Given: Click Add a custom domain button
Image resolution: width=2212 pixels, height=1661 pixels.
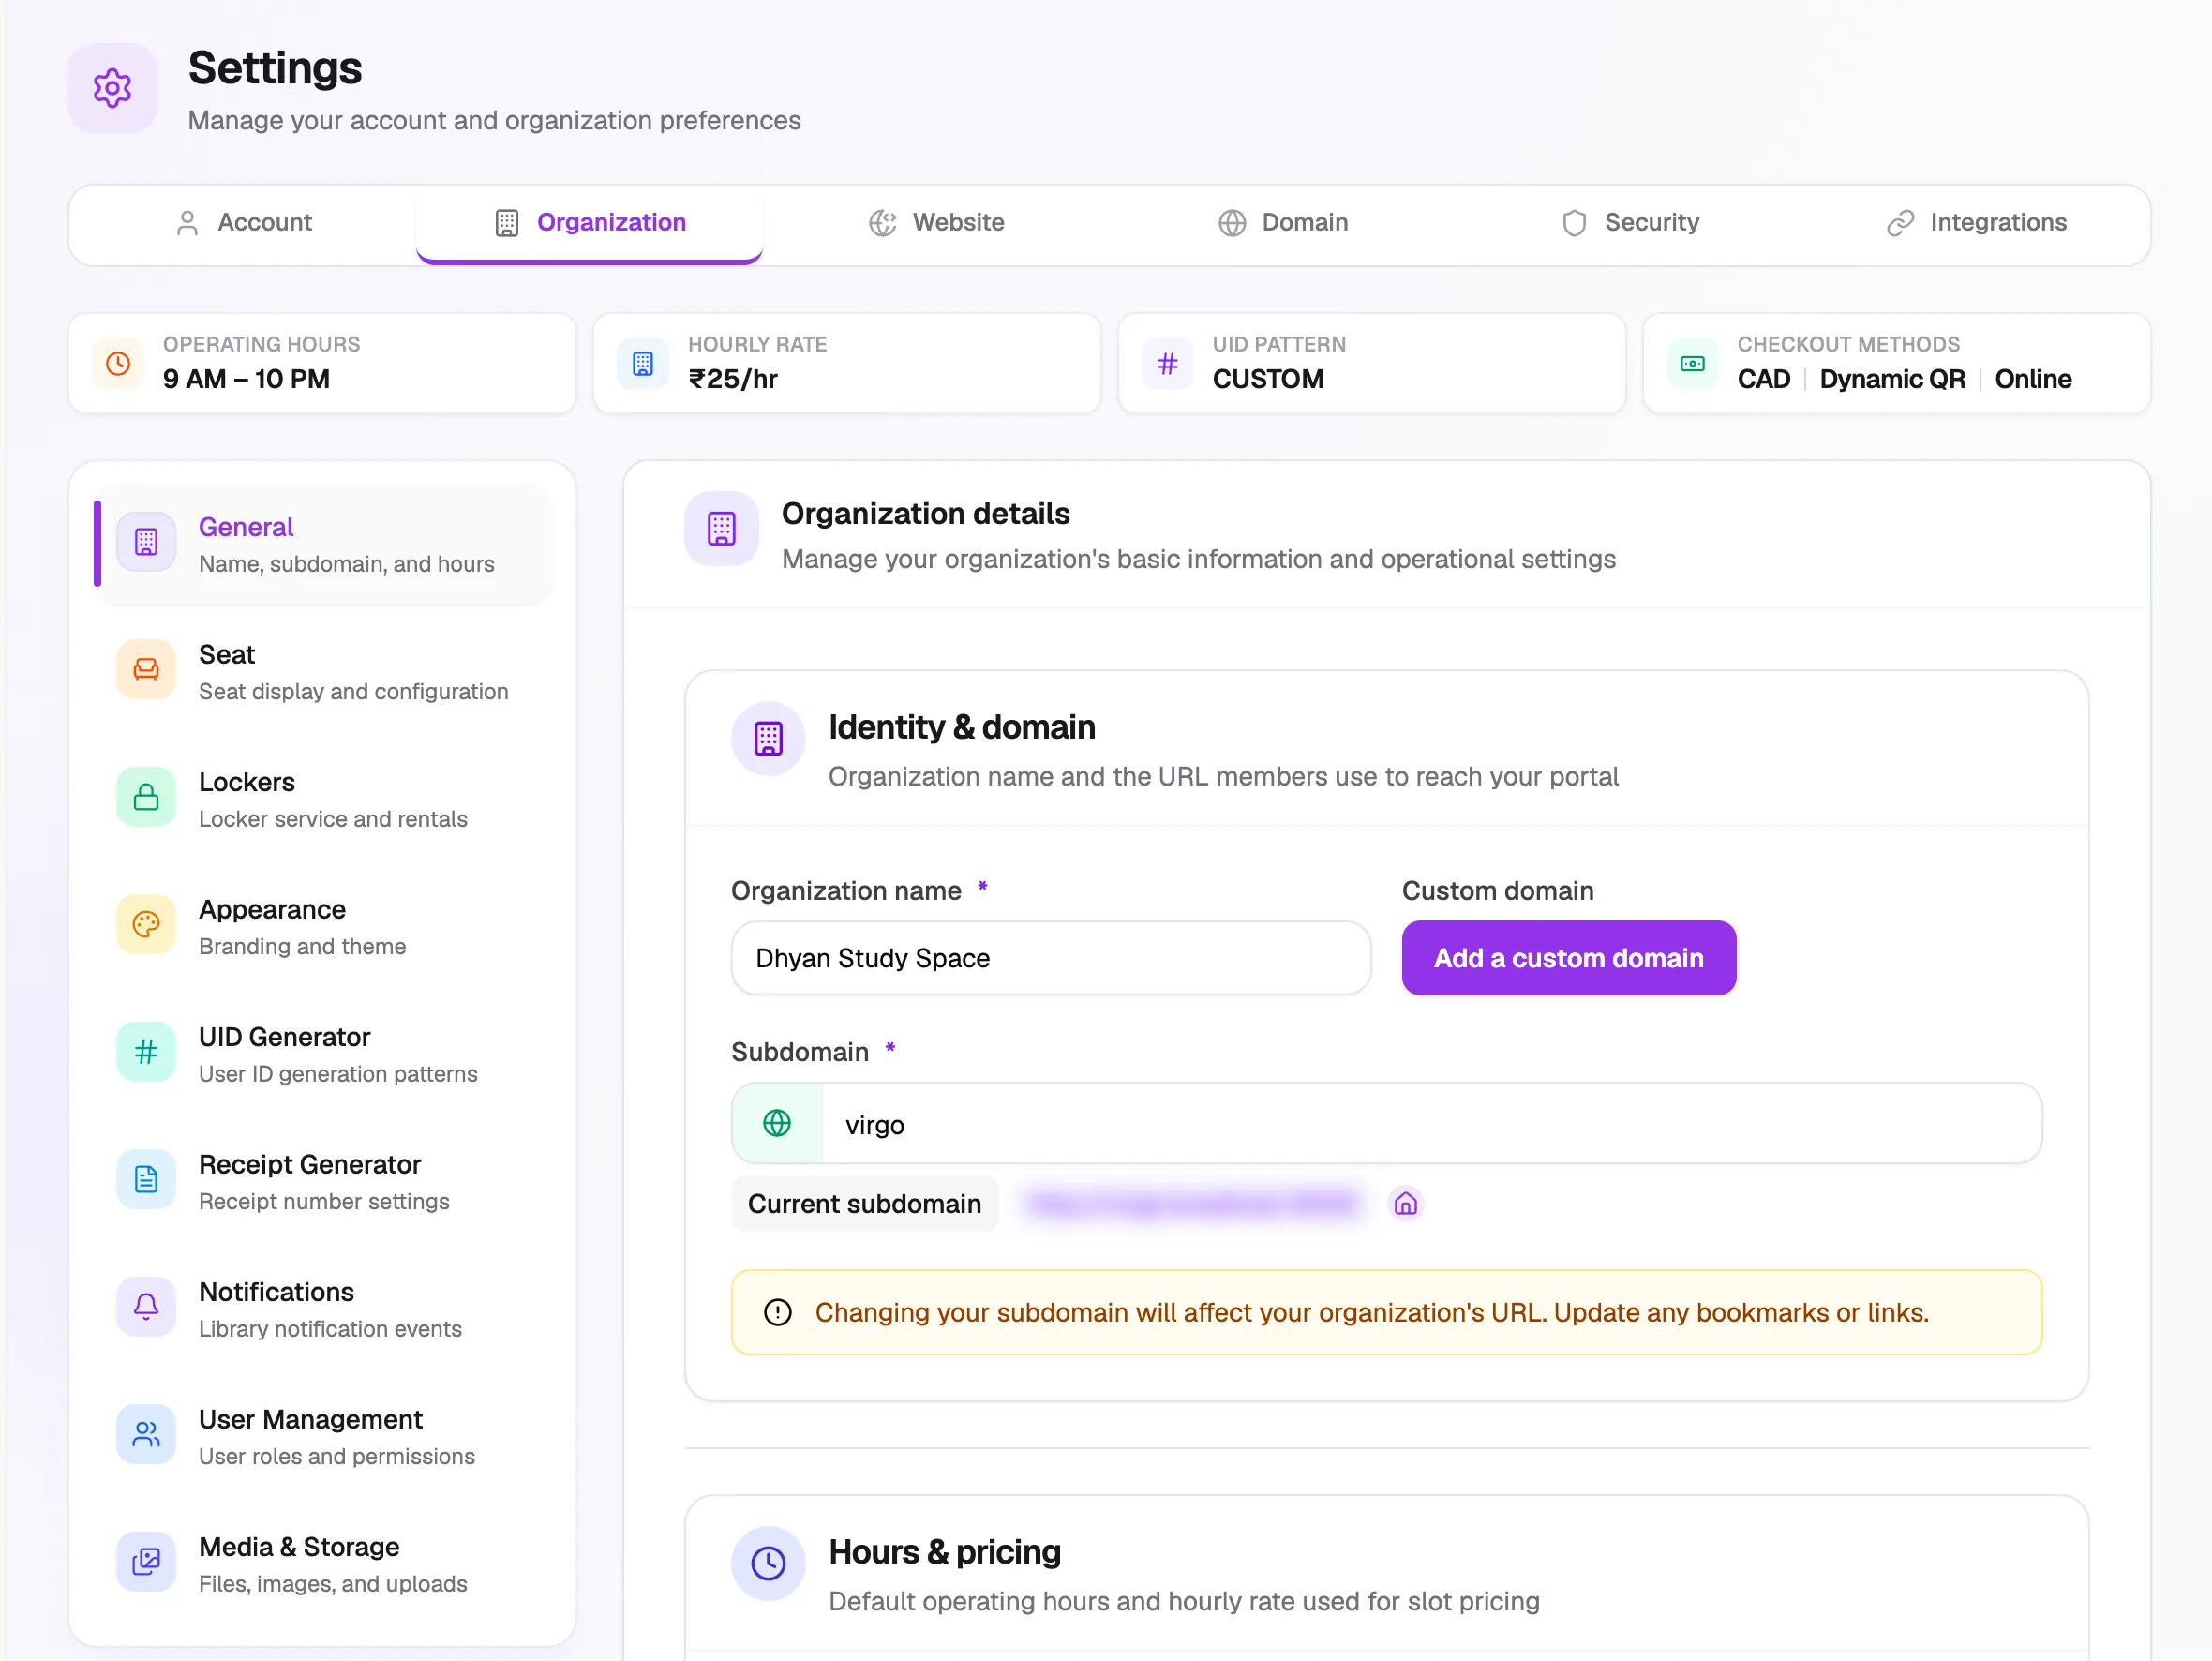Looking at the screenshot, I should pyautogui.click(x=1568, y=958).
